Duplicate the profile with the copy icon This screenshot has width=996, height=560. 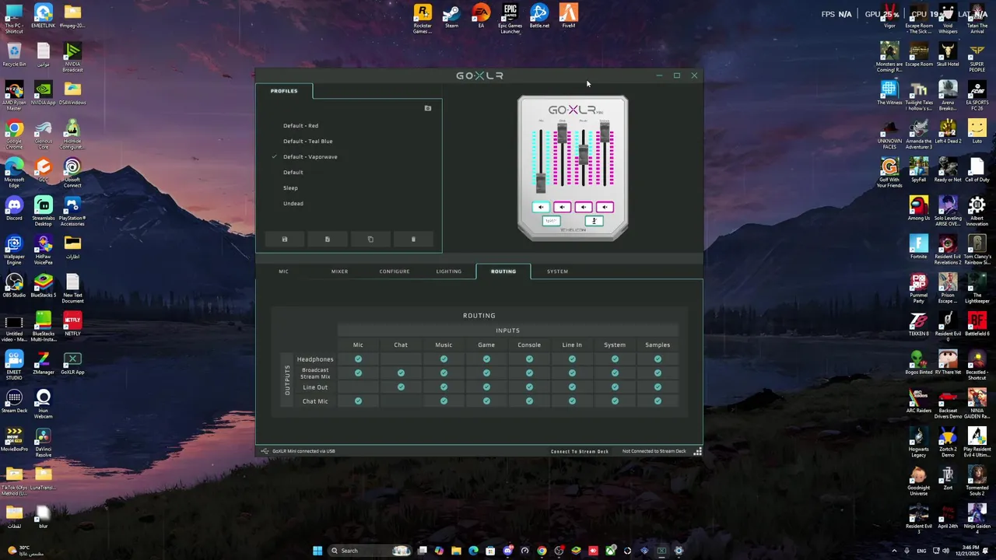pos(370,240)
